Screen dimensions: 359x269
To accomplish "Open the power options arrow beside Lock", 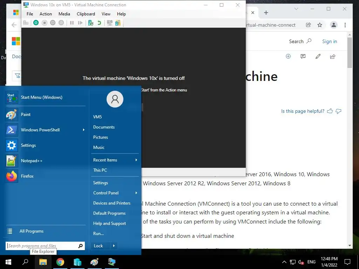I will click(114, 246).
